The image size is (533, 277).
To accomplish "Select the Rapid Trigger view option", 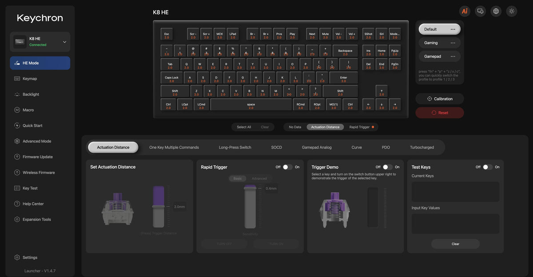I will [x=361, y=127].
